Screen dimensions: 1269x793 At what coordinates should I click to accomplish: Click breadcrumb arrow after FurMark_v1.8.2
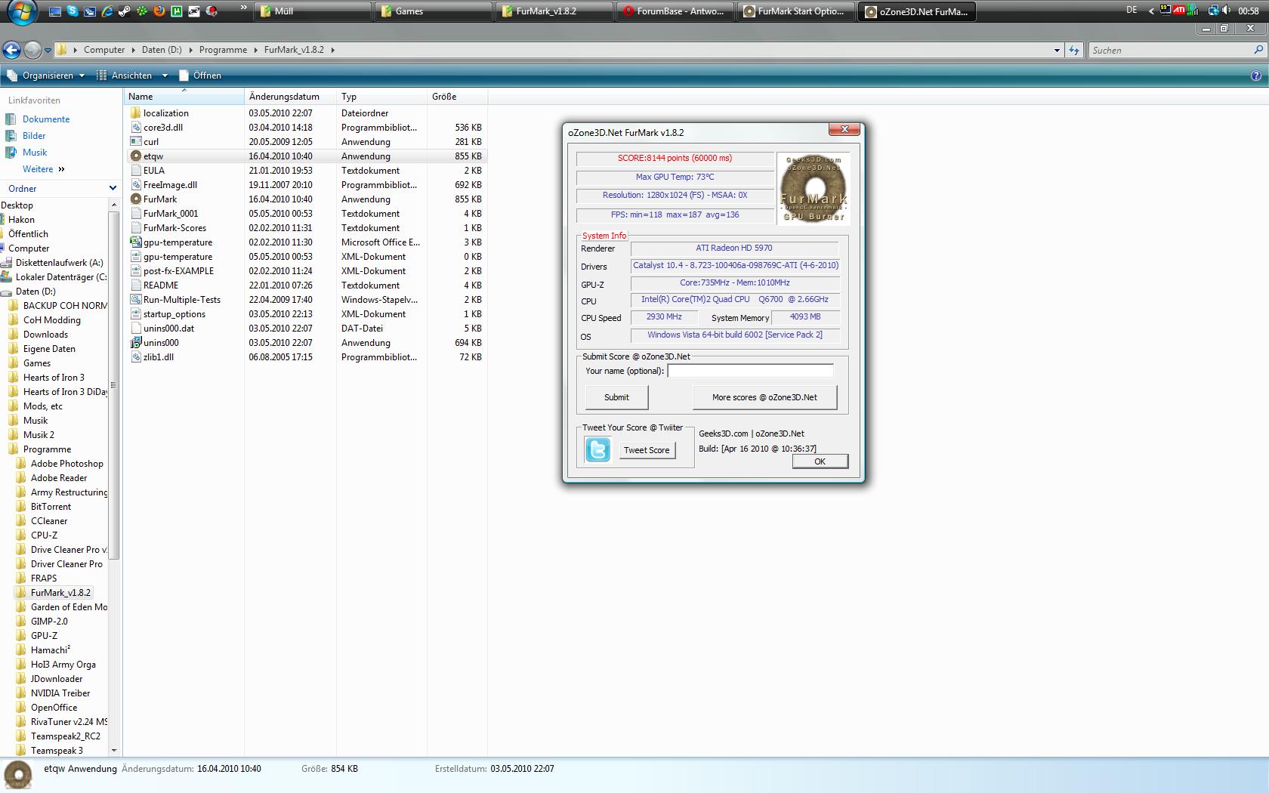tap(332, 50)
